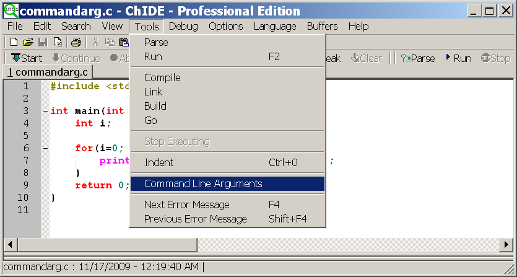Collapse the for loop fold marker
The image size is (517, 277).
click(x=45, y=149)
